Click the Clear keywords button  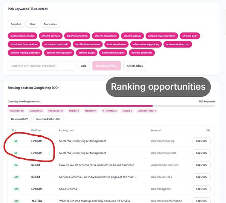click(32, 24)
